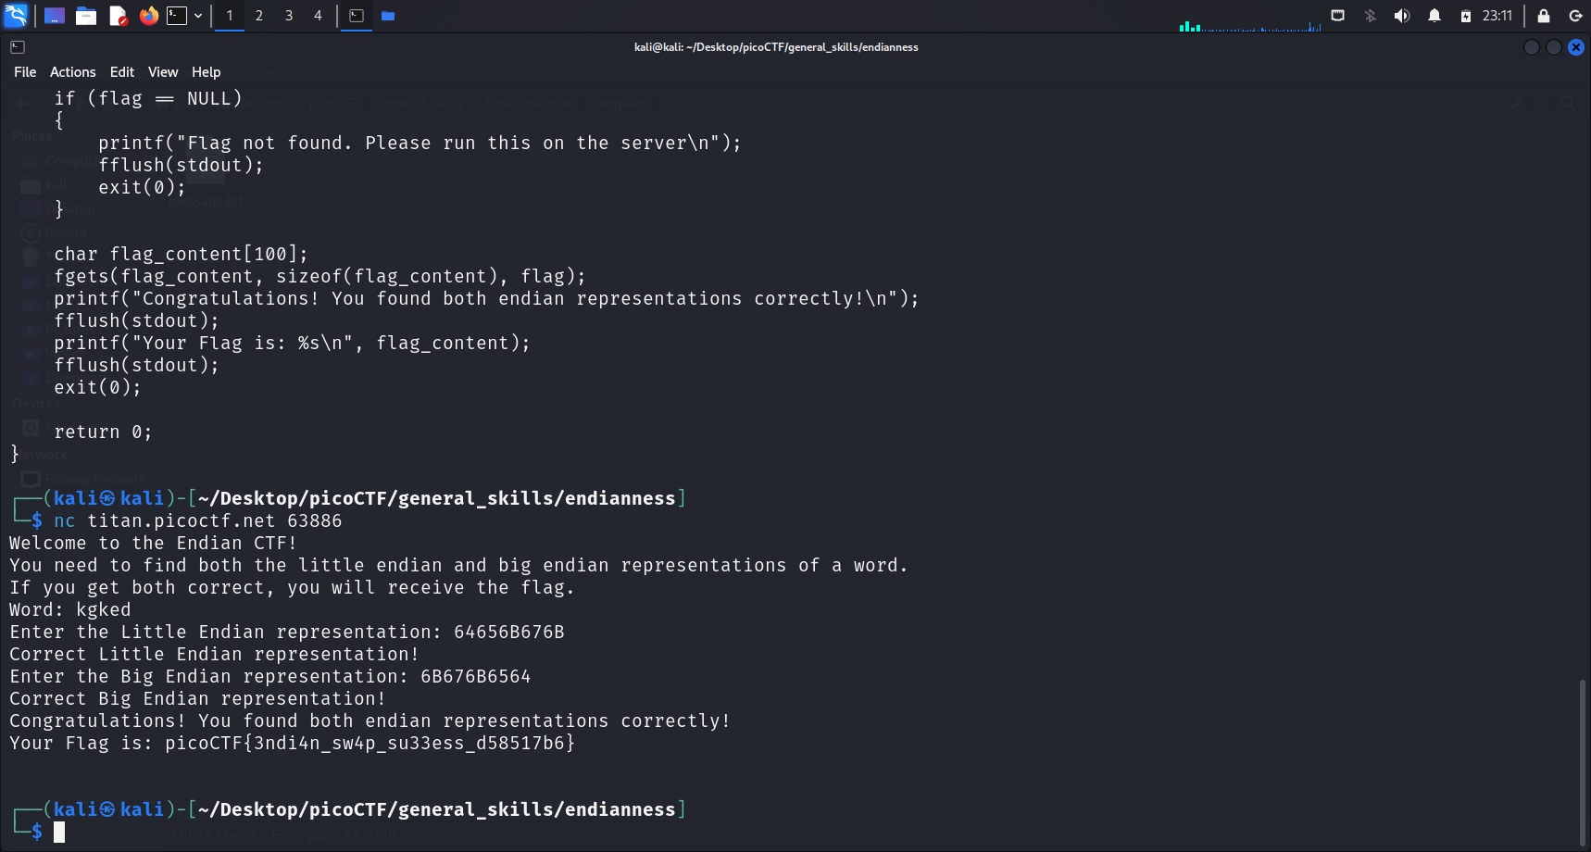Click the Bluetooth tray icon

pyautogui.click(x=1371, y=16)
